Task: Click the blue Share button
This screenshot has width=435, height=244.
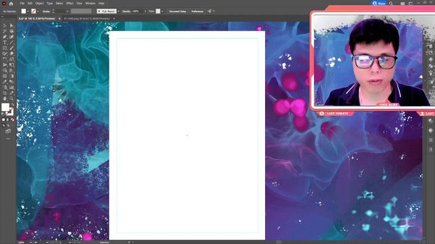Action: [x=379, y=3]
